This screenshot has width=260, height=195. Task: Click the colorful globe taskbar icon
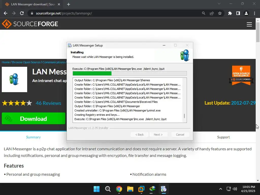point(152,189)
